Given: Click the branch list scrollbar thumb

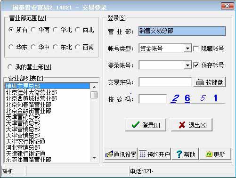Looking at the screenshot, I should 94,95.
